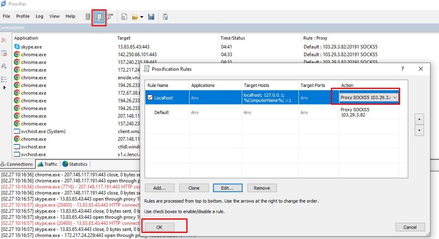Screen dimensions: 439x239
Task: Open the Log menu
Action: pos(39,16)
